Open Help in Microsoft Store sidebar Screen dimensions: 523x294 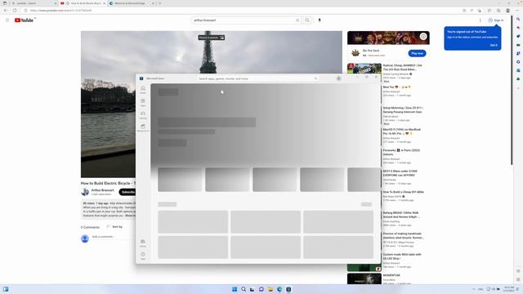click(143, 256)
